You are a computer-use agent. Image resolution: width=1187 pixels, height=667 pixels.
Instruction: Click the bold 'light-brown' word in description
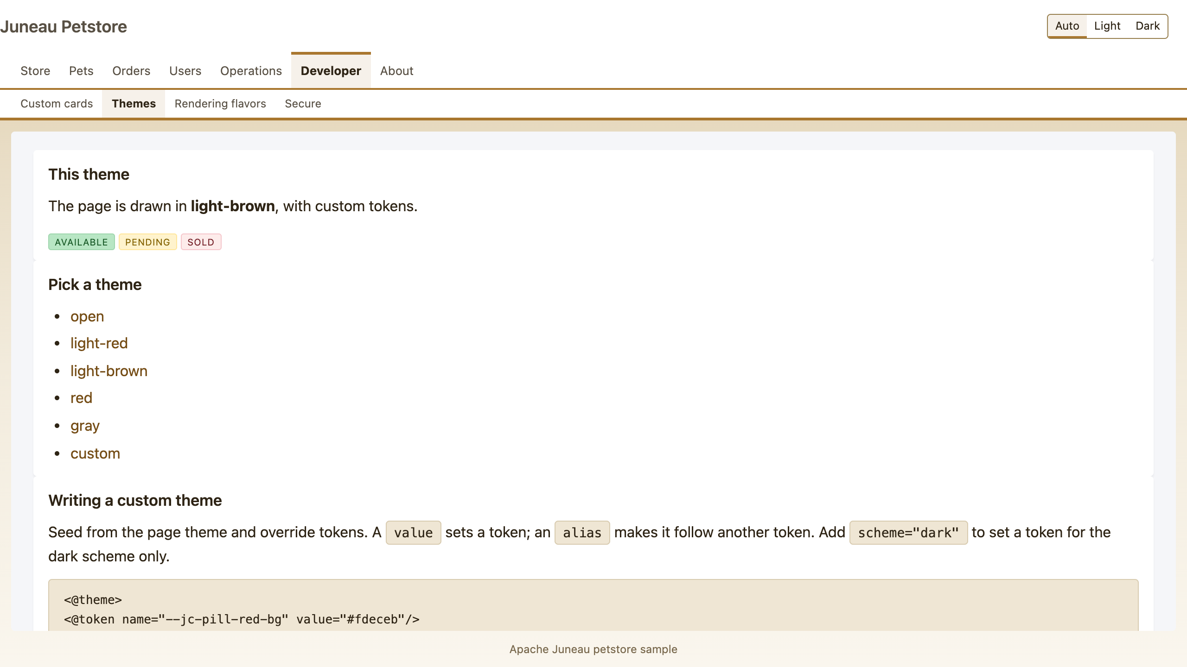pyautogui.click(x=233, y=206)
